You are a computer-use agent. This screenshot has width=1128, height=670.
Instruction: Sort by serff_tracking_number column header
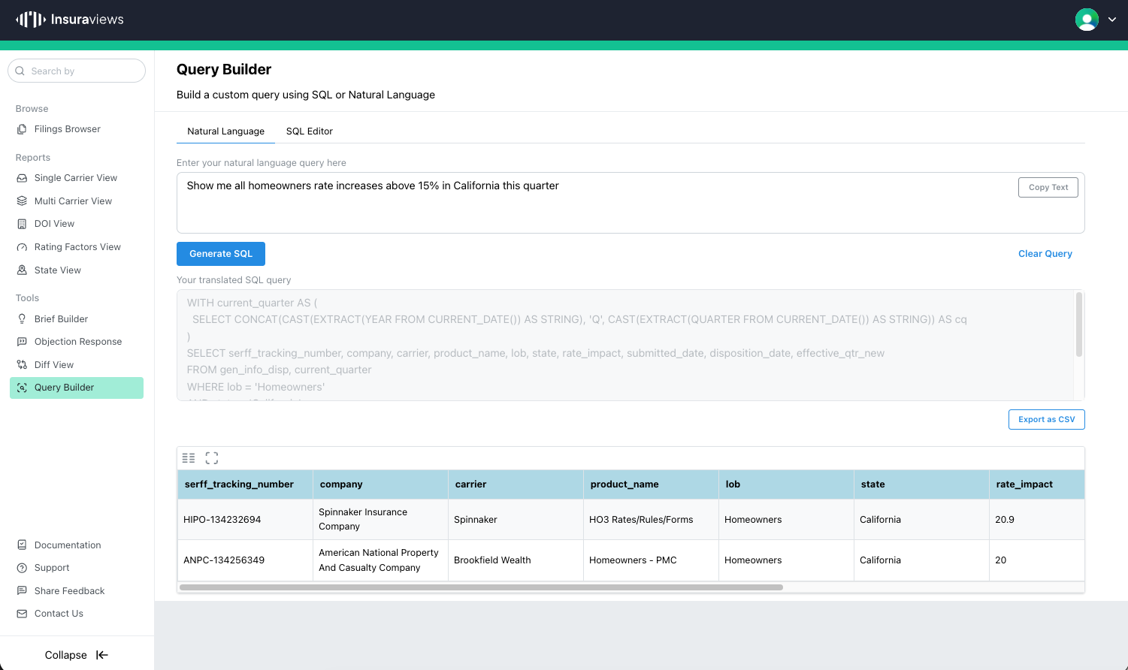[245, 484]
